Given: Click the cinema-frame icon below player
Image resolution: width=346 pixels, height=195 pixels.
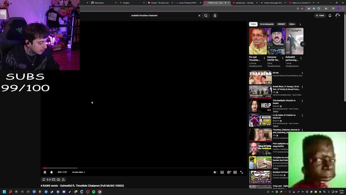Looking at the screenshot, I should click(54, 180).
